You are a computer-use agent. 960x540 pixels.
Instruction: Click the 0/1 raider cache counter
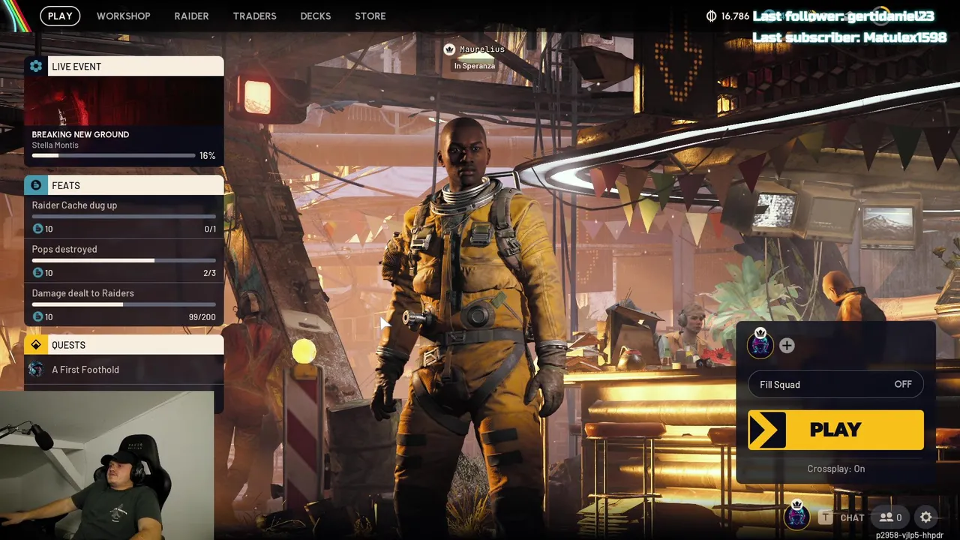pyautogui.click(x=210, y=229)
